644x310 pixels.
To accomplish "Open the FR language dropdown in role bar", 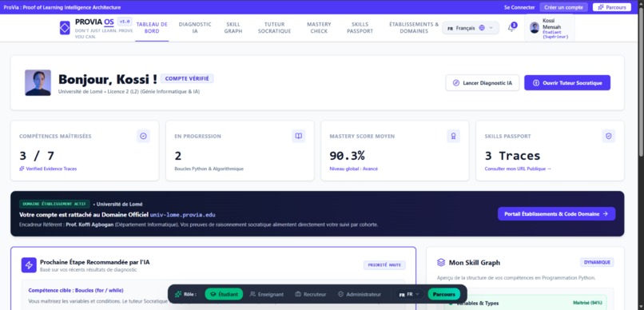I will [x=409, y=294].
